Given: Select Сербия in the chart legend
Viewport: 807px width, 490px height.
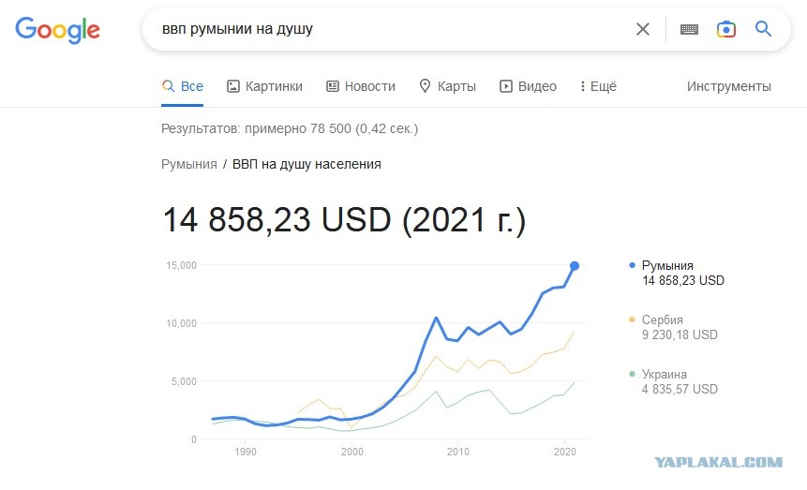Looking at the screenshot, I should pos(663,319).
